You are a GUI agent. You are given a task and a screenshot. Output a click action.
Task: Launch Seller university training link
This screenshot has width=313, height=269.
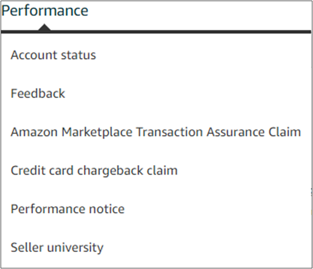pyautogui.click(x=57, y=247)
